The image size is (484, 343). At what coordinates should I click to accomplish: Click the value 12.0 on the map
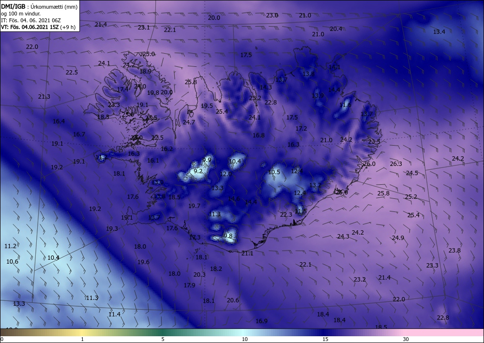pos(226,174)
